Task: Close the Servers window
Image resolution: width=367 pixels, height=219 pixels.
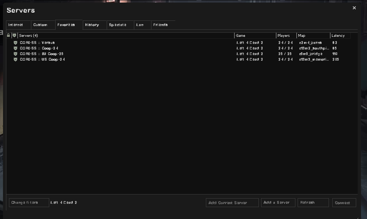Action: tap(354, 8)
